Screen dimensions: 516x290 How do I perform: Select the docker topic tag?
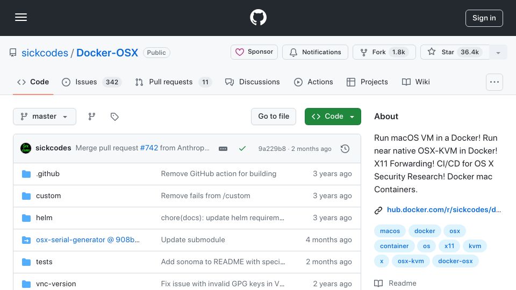(x=425, y=231)
